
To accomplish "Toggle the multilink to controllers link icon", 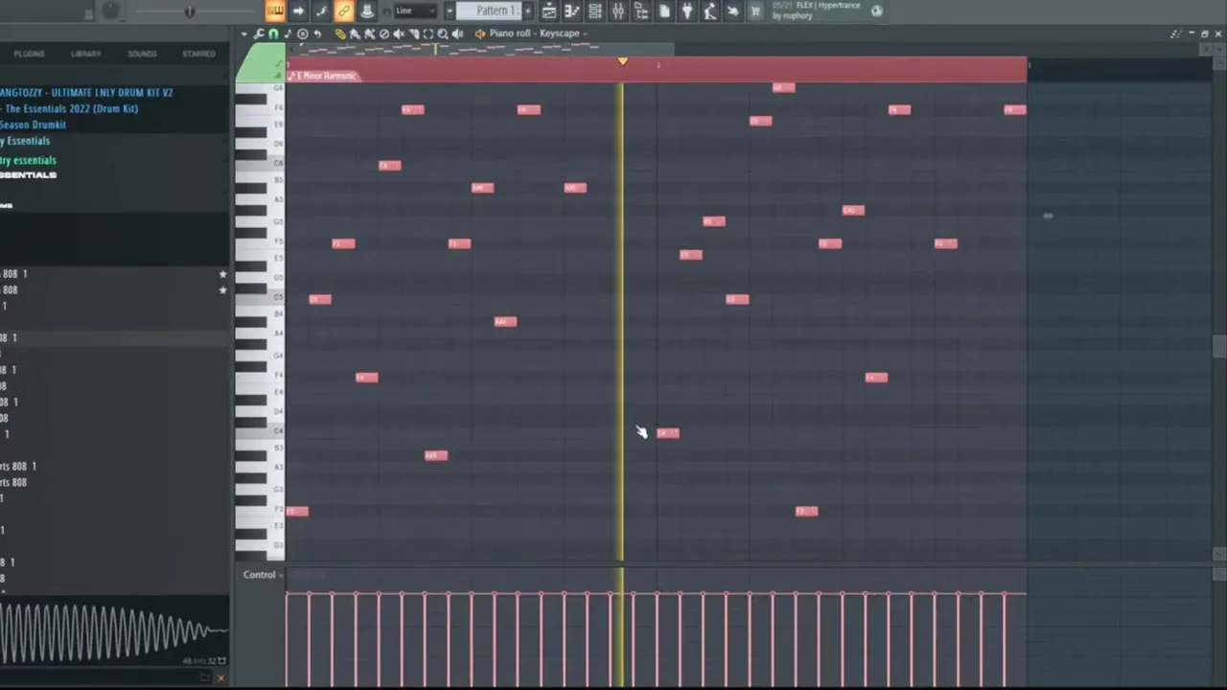I will pyautogui.click(x=344, y=11).
